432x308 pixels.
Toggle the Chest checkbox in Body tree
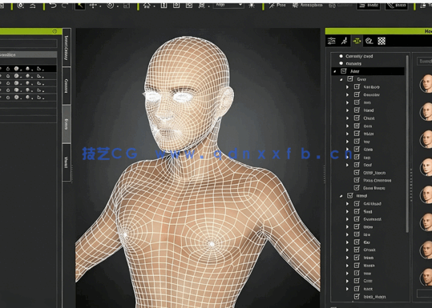[357, 118]
